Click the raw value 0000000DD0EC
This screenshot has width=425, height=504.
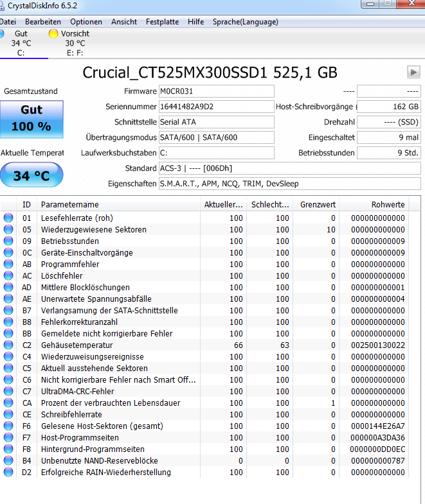[377, 449]
